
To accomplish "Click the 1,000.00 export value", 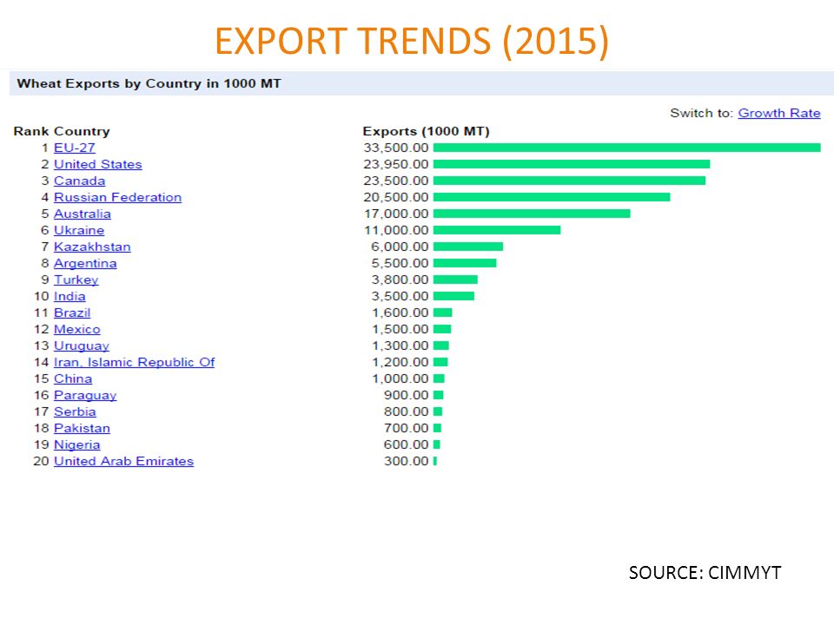I will tap(400, 378).
